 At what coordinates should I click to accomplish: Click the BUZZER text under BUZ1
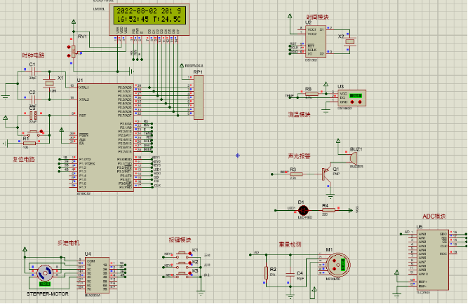[356, 167]
